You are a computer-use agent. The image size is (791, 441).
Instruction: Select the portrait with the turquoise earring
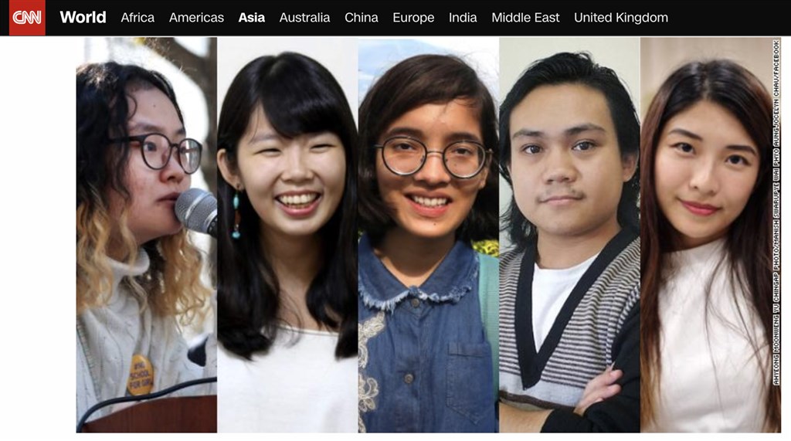(287, 235)
